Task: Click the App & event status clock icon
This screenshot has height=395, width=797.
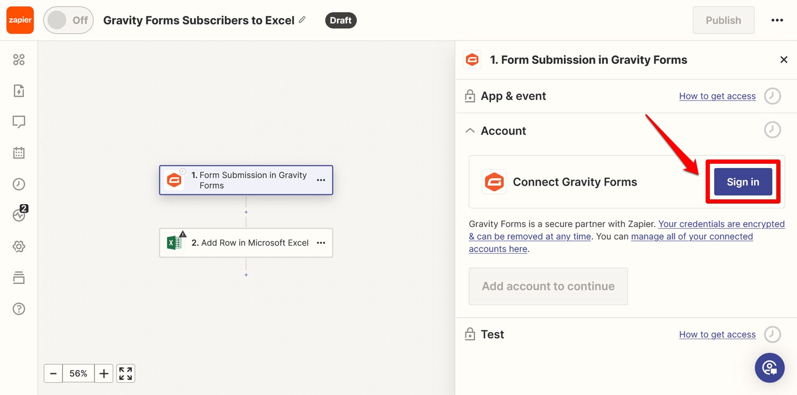Action: [x=773, y=96]
